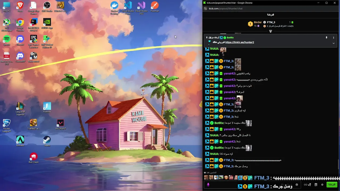Open the emoji picker in chat input

coord(297,185)
